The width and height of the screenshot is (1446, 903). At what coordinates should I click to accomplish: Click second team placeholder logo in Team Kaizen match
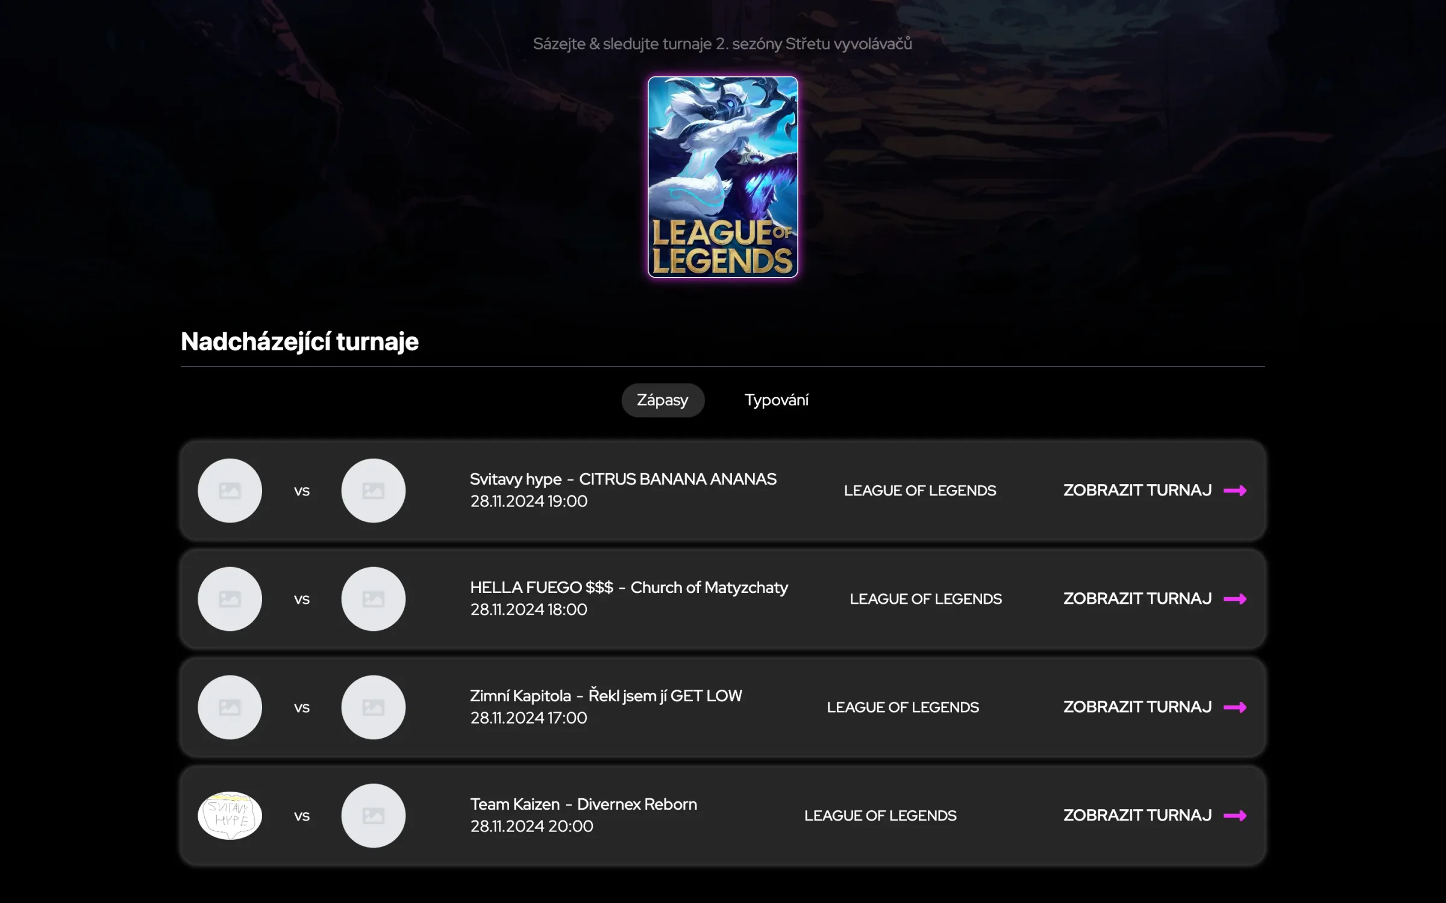(373, 816)
